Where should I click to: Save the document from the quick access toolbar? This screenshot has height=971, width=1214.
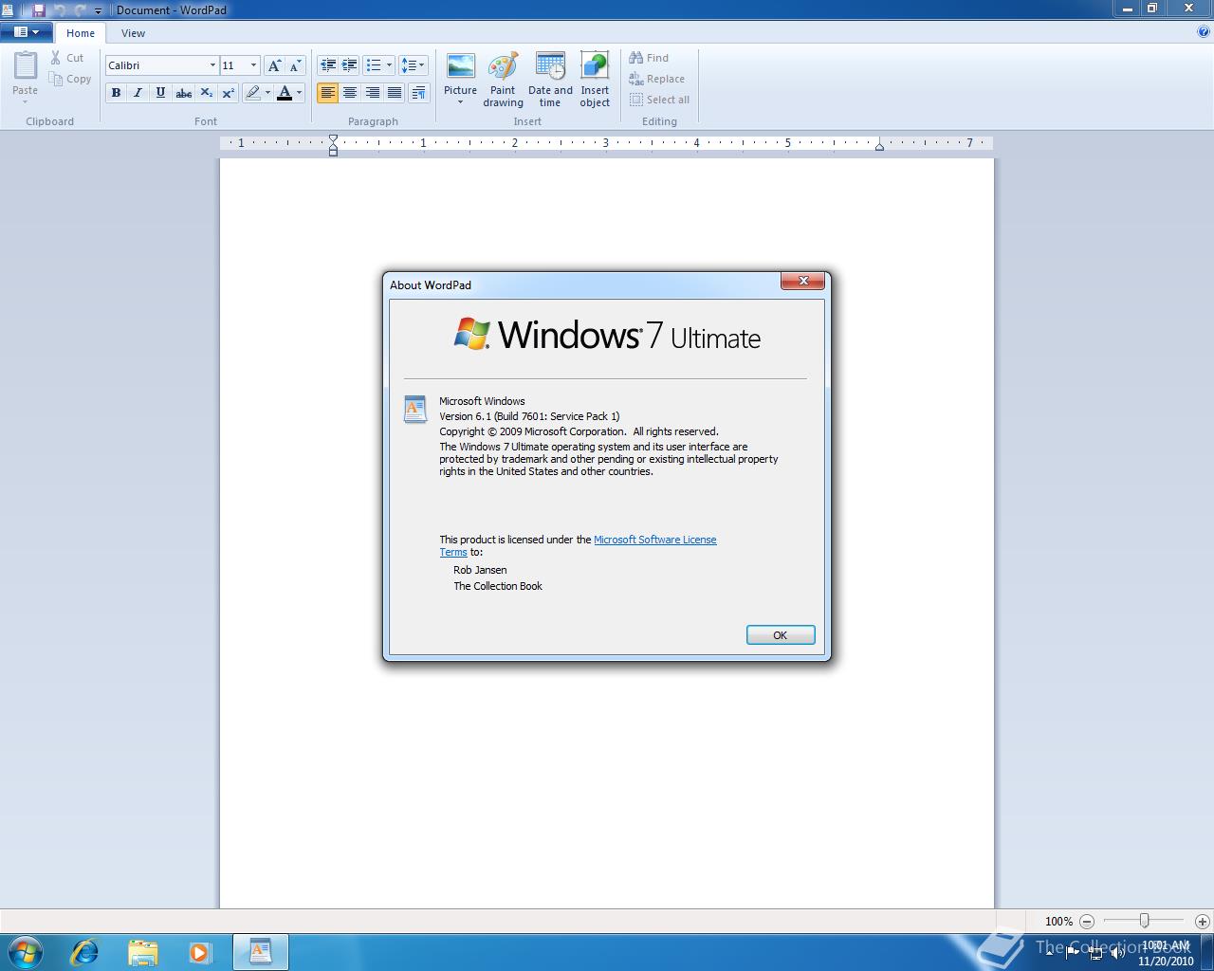click(39, 9)
